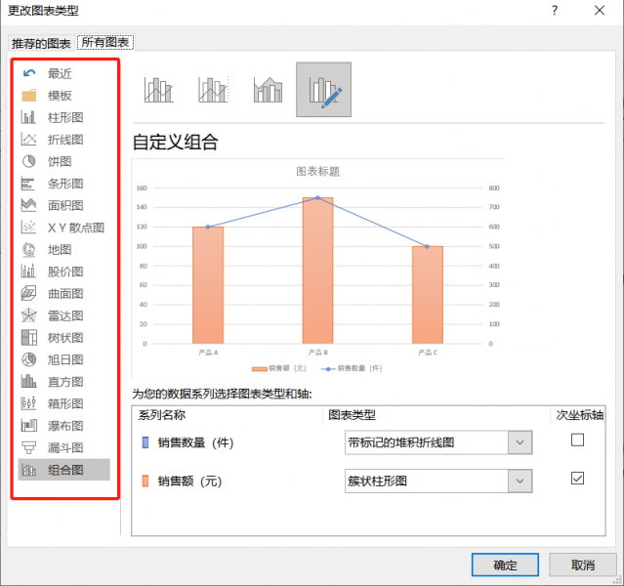Pick the 条形图 bar chart icon

point(28,184)
